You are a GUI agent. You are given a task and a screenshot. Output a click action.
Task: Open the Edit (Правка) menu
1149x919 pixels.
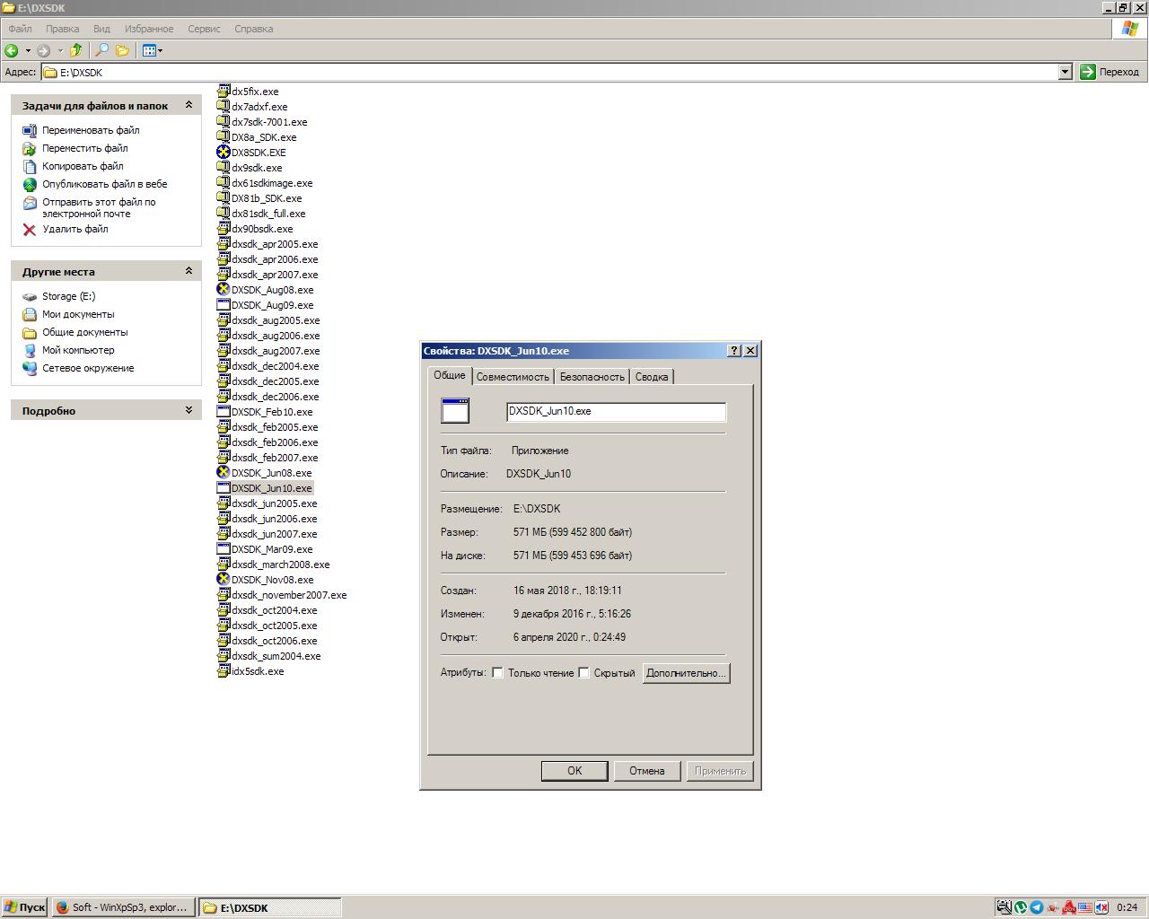pyautogui.click(x=63, y=29)
